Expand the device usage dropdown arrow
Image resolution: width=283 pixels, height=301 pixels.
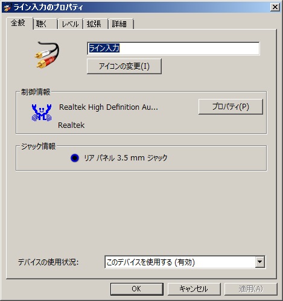click(x=260, y=262)
